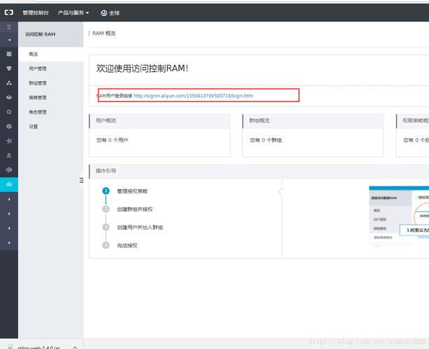Image resolution: width=429 pixels, height=349 pixels.
Task: Select 概览 in the RAM menu
Action: click(x=51, y=54)
